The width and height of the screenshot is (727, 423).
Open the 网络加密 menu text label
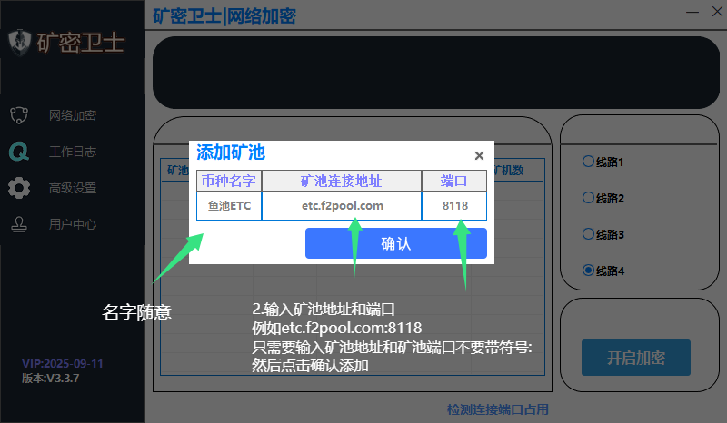[73, 115]
